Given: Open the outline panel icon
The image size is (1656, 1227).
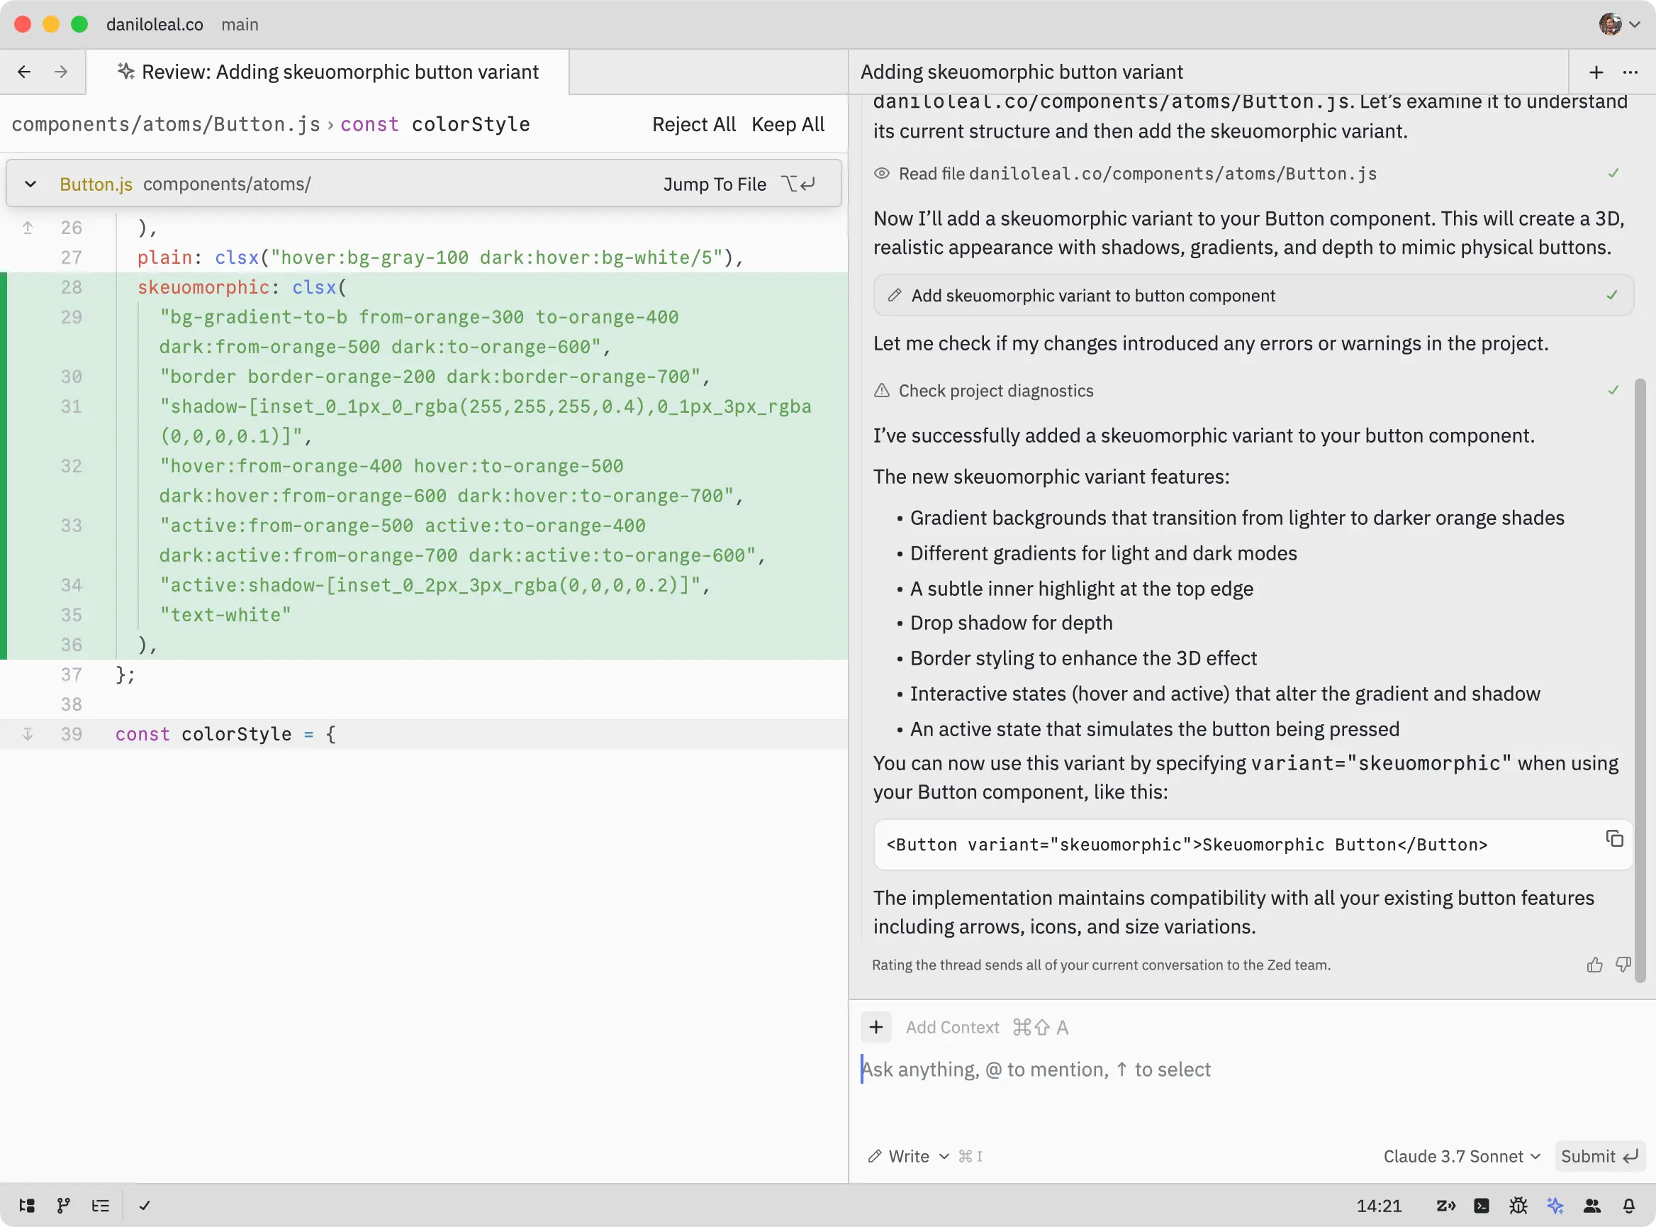Looking at the screenshot, I should click(x=100, y=1205).
